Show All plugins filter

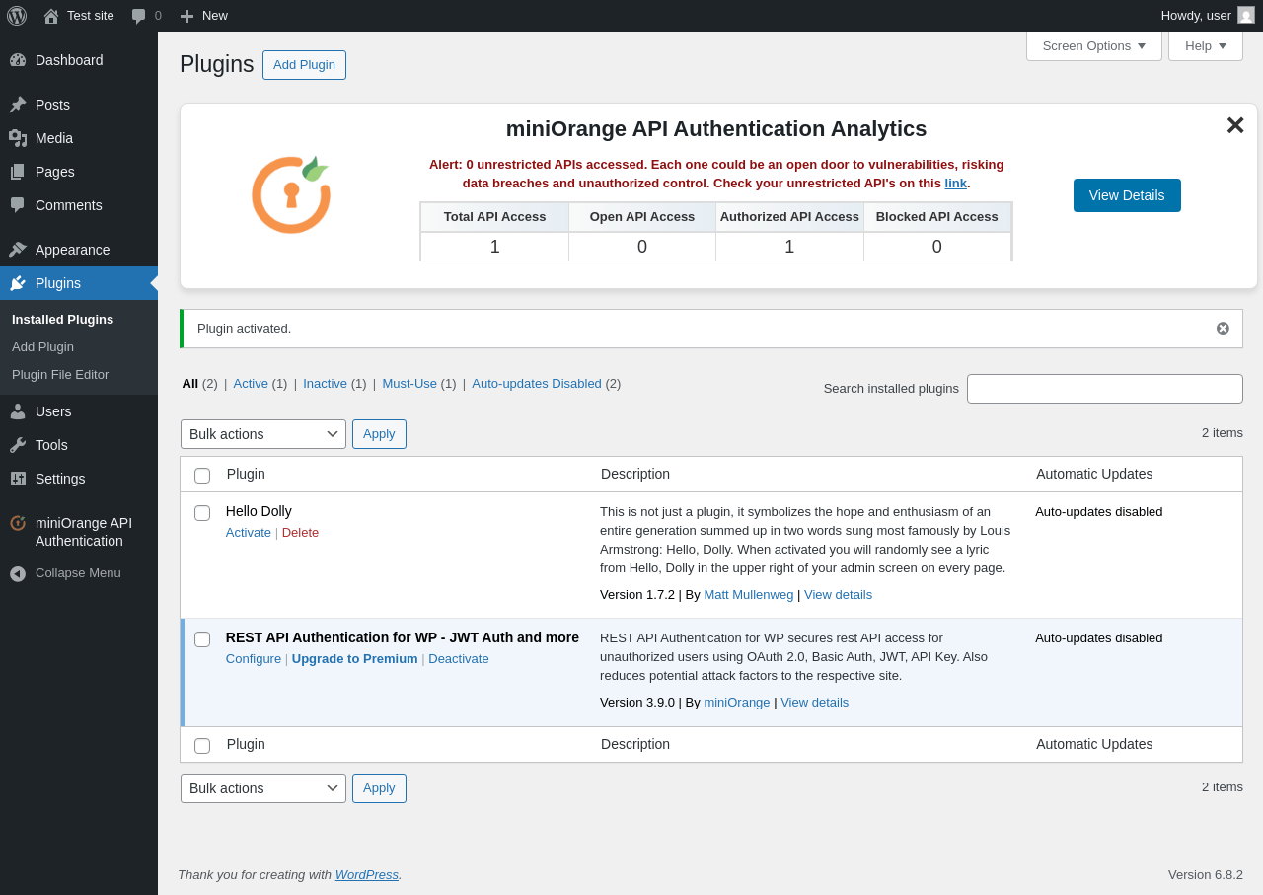click(190, 383)
